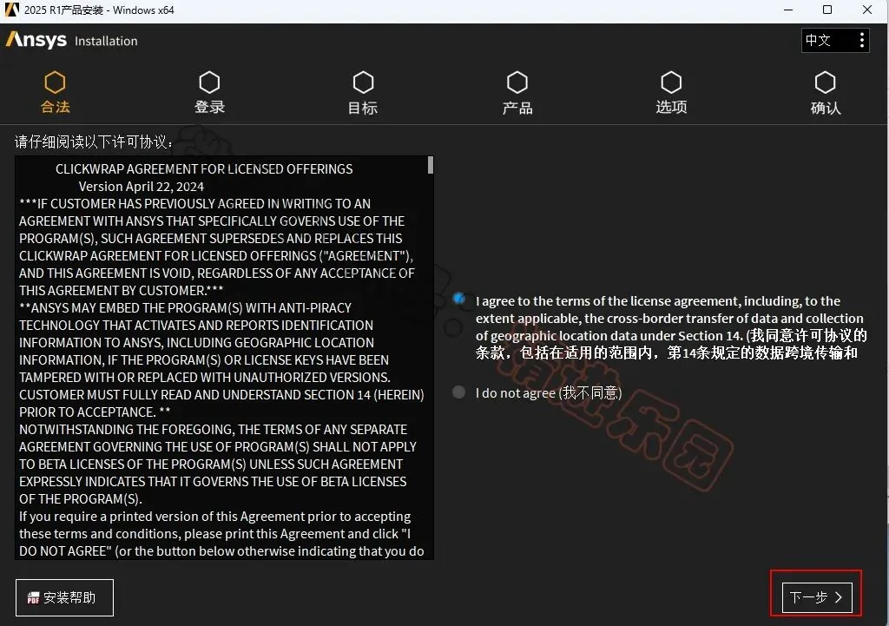Image resolution: width=889 pixels, height=626 pixels.
Task: Click the CLICKWRAP AGREEMENT heading line
Action: coord(204,169)
